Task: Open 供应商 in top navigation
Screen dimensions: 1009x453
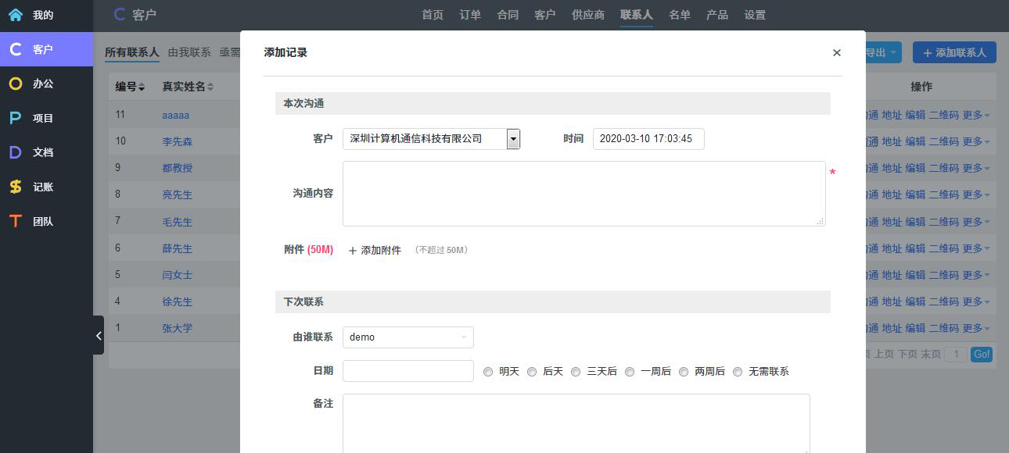Action: 588,15
